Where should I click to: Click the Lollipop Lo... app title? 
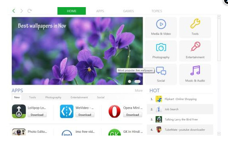37,108
